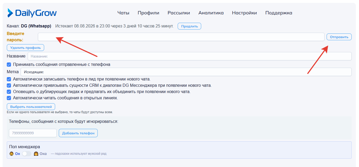
Task: Toggle Автоматически читать сообщения checkbox
Action: pyautogui.click(x=9, y=98)
